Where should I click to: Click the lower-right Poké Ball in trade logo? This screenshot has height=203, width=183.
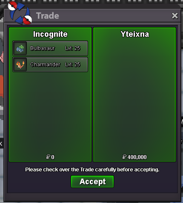28,20
